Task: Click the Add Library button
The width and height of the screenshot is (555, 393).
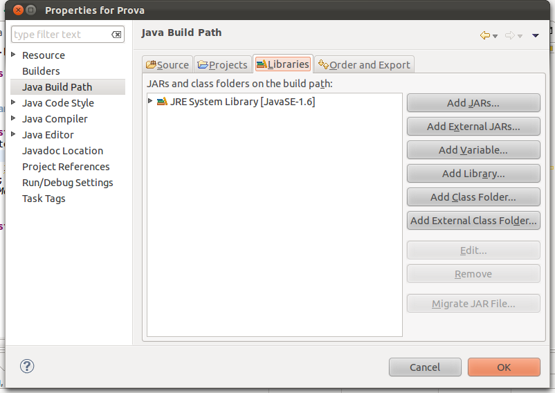Action: (473, 174)
